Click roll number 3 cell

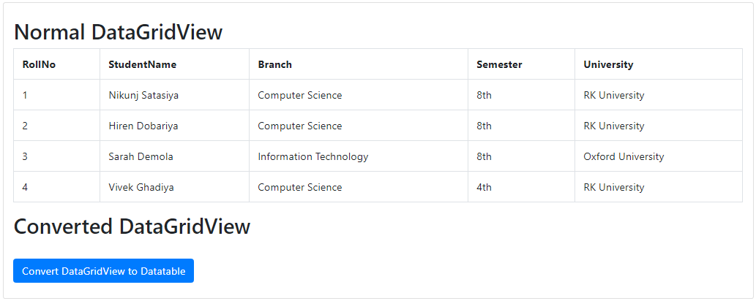[26, 156]
